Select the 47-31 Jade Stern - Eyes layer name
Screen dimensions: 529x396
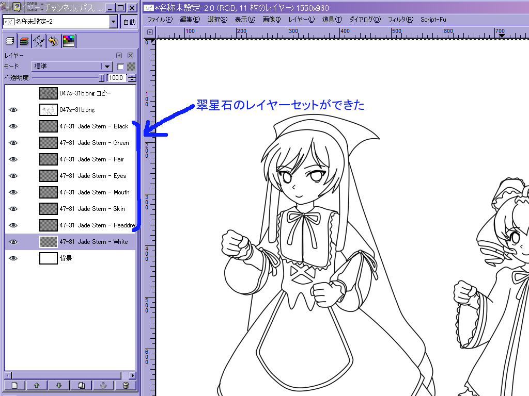(x=93, y=176)
